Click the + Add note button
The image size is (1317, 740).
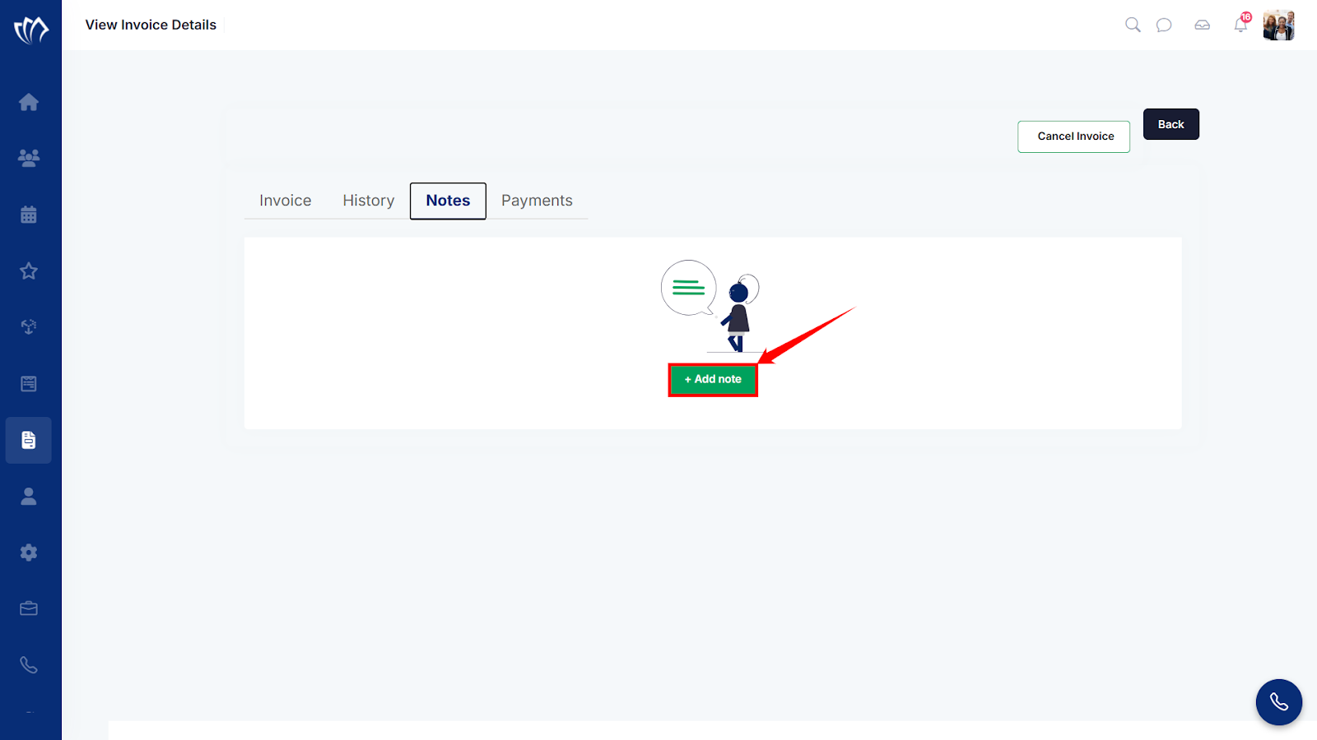pyautogui.click(x=713, y=380)
